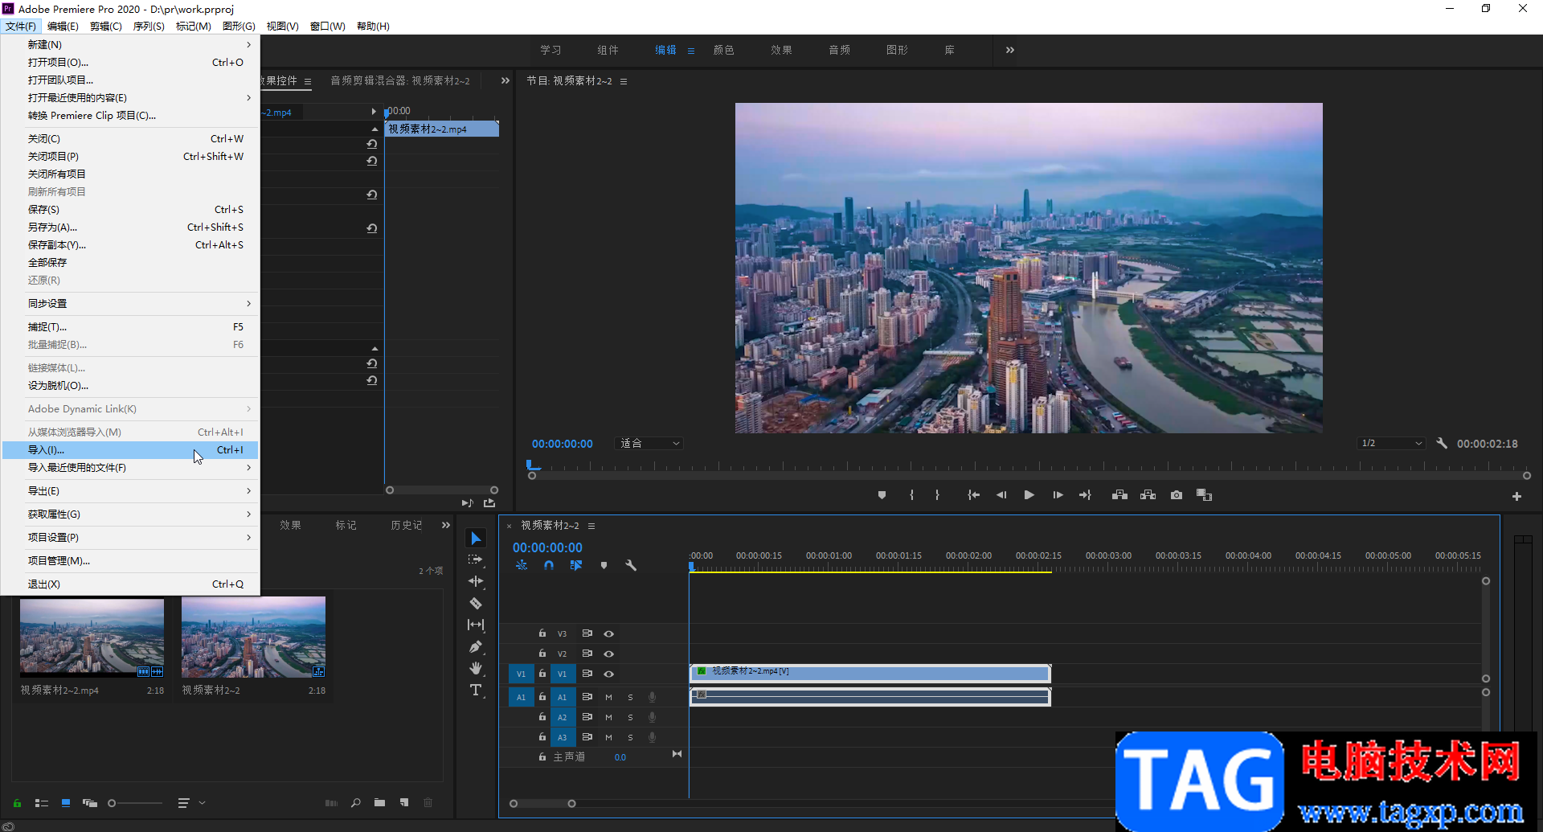
Task: Open program monitor settings wrench
Action: click(1442, 443)
